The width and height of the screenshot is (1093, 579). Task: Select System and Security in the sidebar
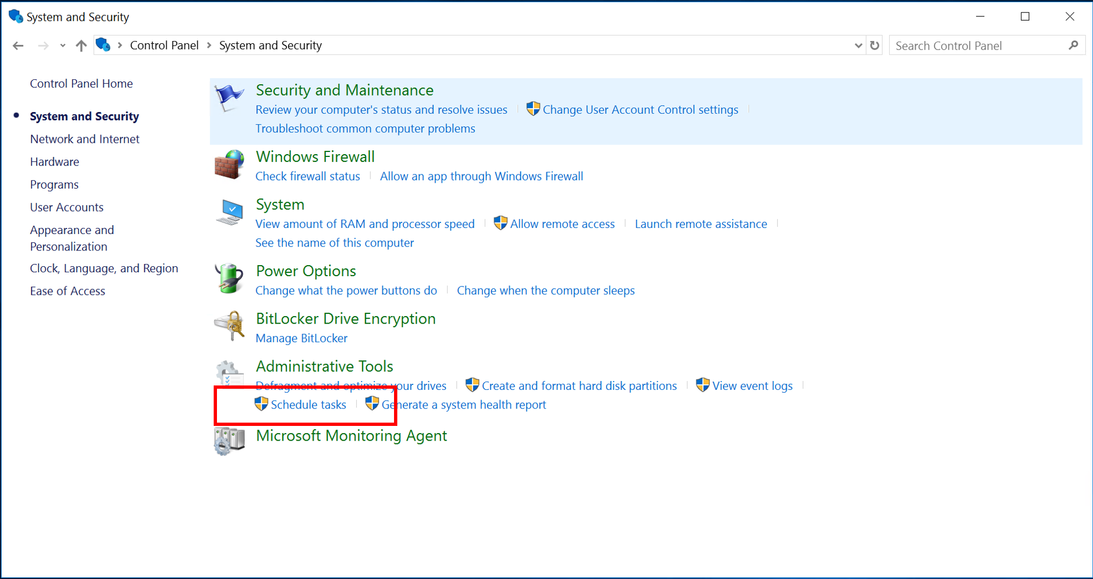84,116
